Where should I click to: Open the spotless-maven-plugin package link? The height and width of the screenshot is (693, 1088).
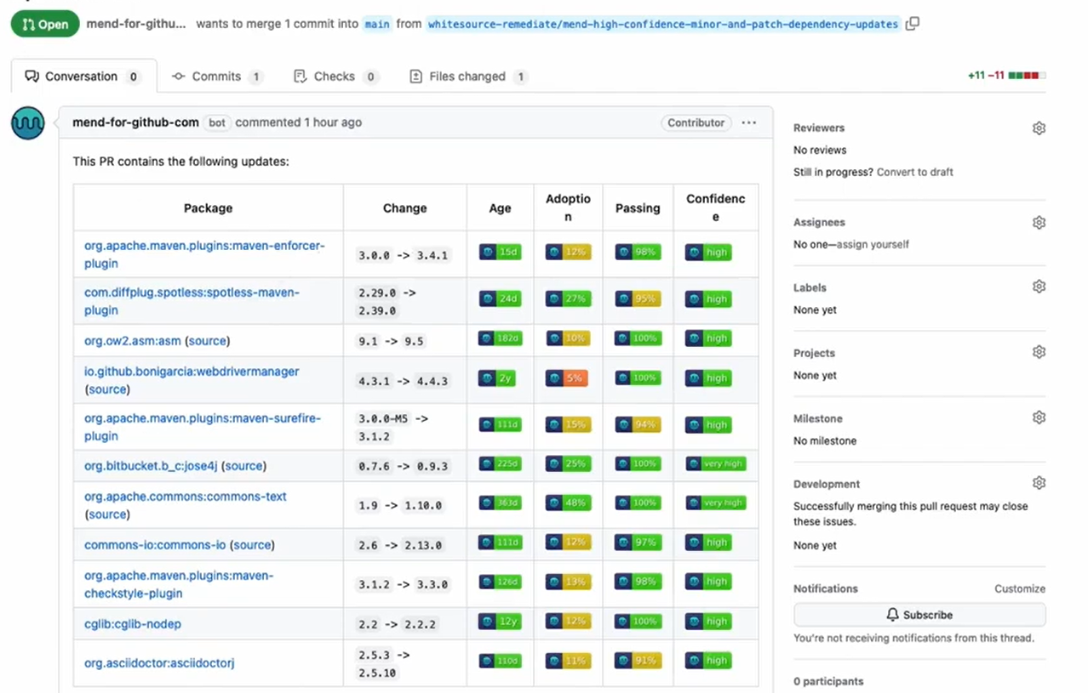pos(192,301)
